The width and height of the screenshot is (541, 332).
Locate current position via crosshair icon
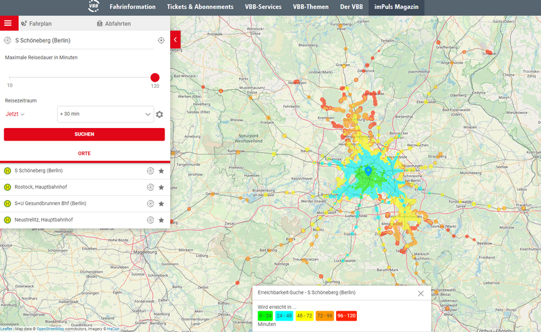coord(161,40)
